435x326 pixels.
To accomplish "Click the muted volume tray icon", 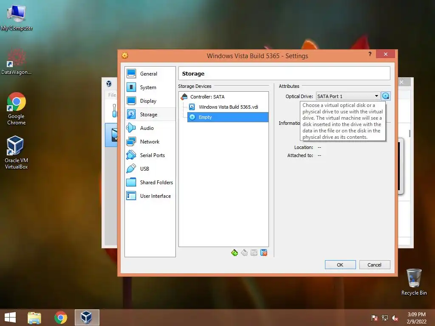I will tap(395, 318).
